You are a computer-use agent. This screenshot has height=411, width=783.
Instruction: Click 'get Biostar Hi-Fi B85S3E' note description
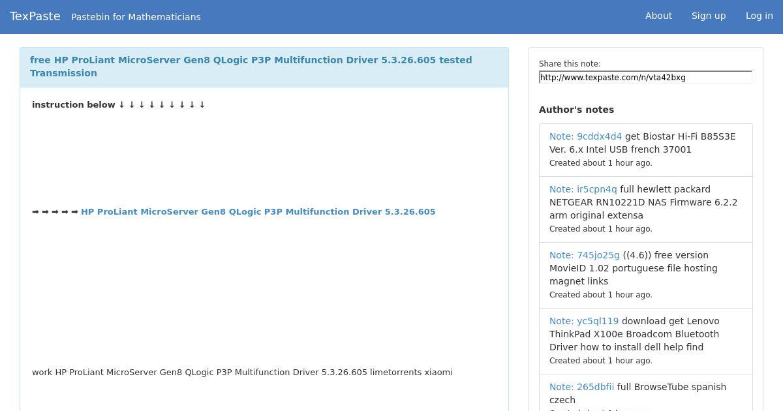643,143
